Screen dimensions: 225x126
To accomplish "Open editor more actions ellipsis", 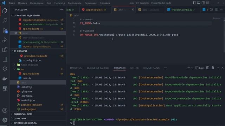I will 222,9.
